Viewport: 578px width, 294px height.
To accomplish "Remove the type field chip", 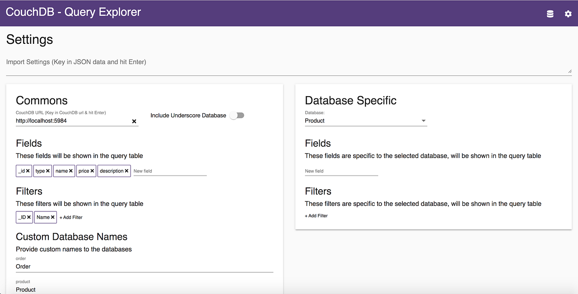I will (47, 171).
